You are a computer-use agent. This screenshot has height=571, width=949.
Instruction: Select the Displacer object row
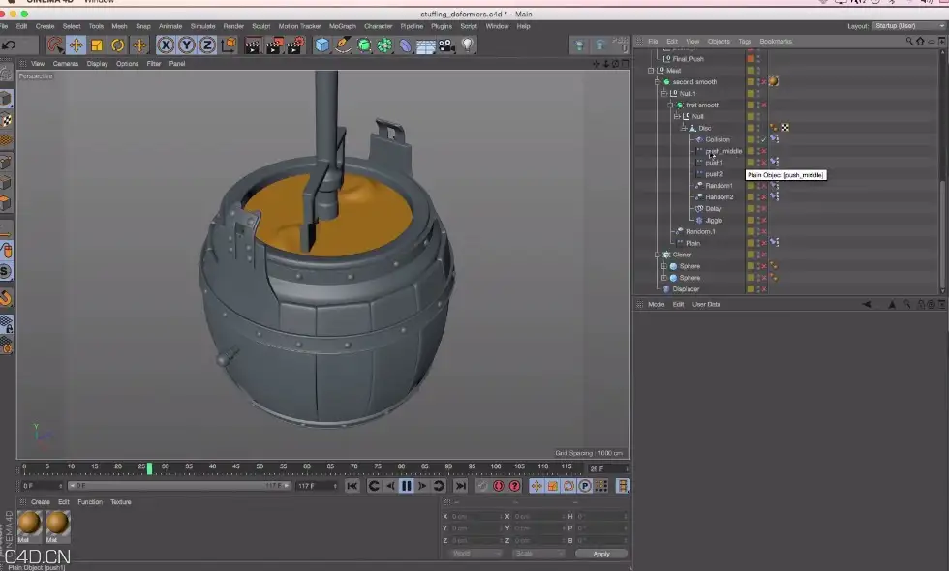(686, 289)
